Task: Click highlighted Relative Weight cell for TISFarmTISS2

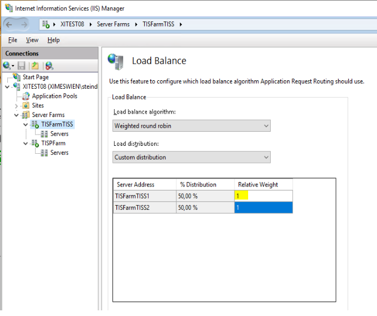Action: (x=263, y=207)
